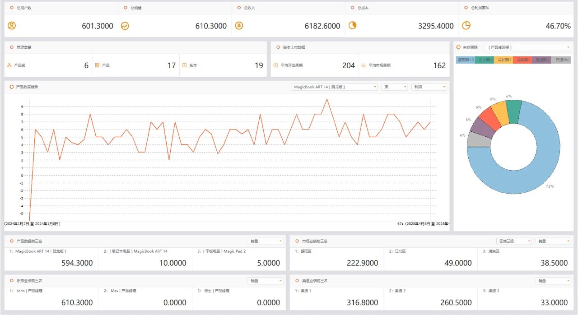The image size is (578, 315).
Task: Open the MagicBook ART 14 product dropdown
Action: [334, 87]
